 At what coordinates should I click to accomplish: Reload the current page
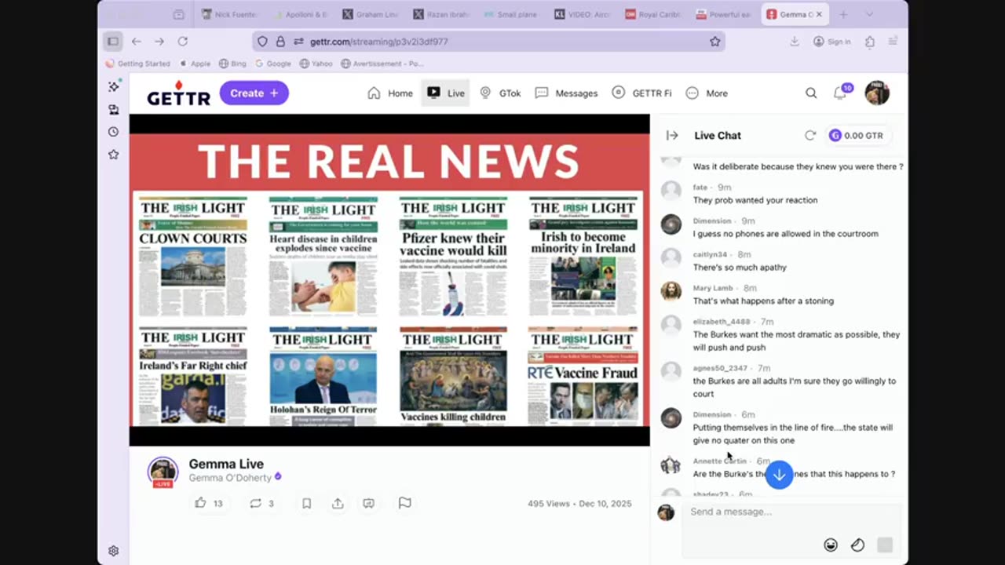(183, 42)
